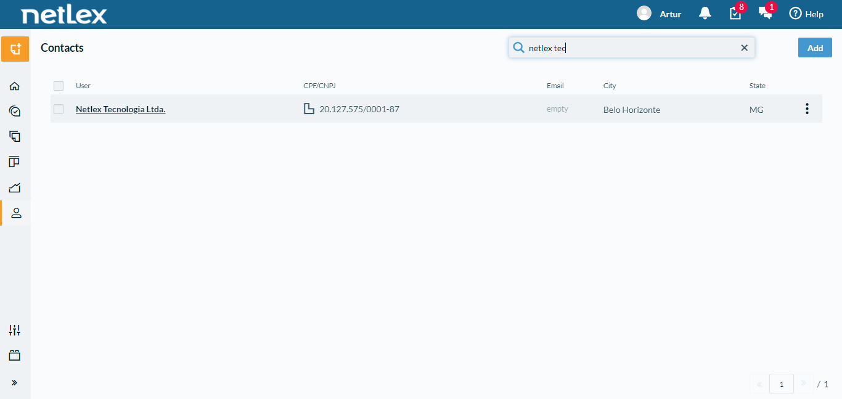Go to the previous page arrow
Viewport: 842px width, 399px height.
(x=759, y=384)
